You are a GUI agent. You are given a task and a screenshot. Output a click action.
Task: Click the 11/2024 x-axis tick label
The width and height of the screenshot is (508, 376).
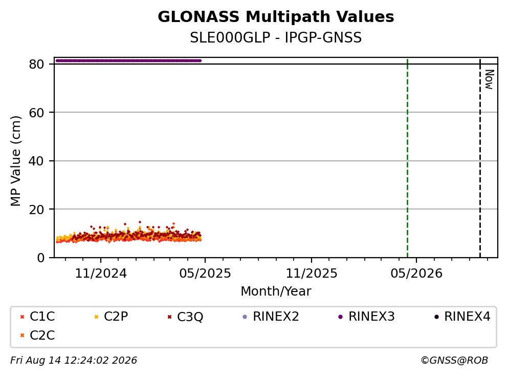point(101,274)
